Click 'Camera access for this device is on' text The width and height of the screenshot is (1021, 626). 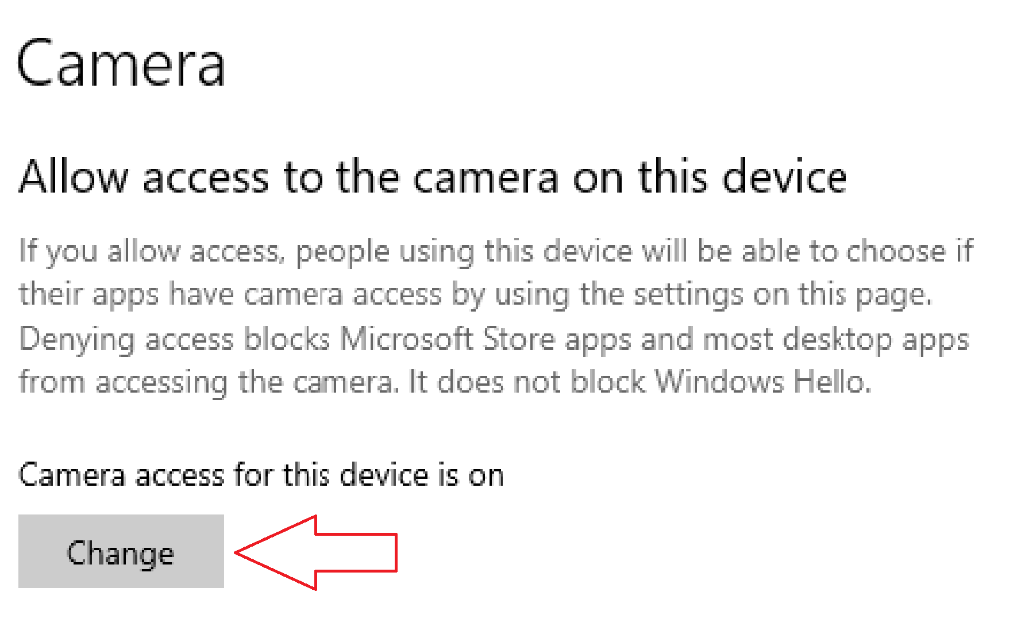pyautogui.click(x=261, y=475)
